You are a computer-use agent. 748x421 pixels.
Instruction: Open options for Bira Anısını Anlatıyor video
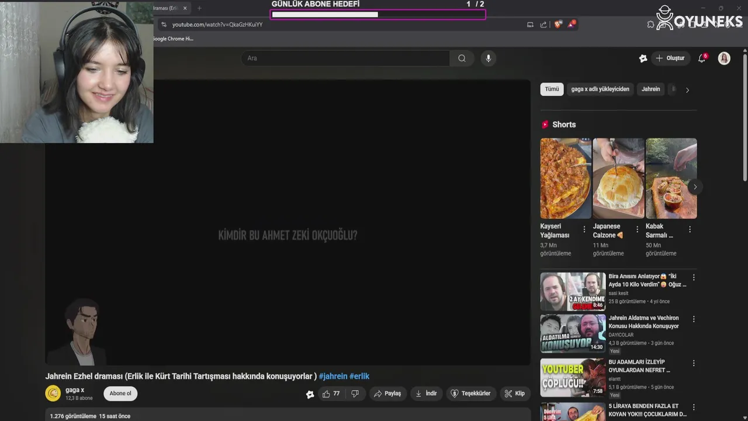click(x=694, y=277)
